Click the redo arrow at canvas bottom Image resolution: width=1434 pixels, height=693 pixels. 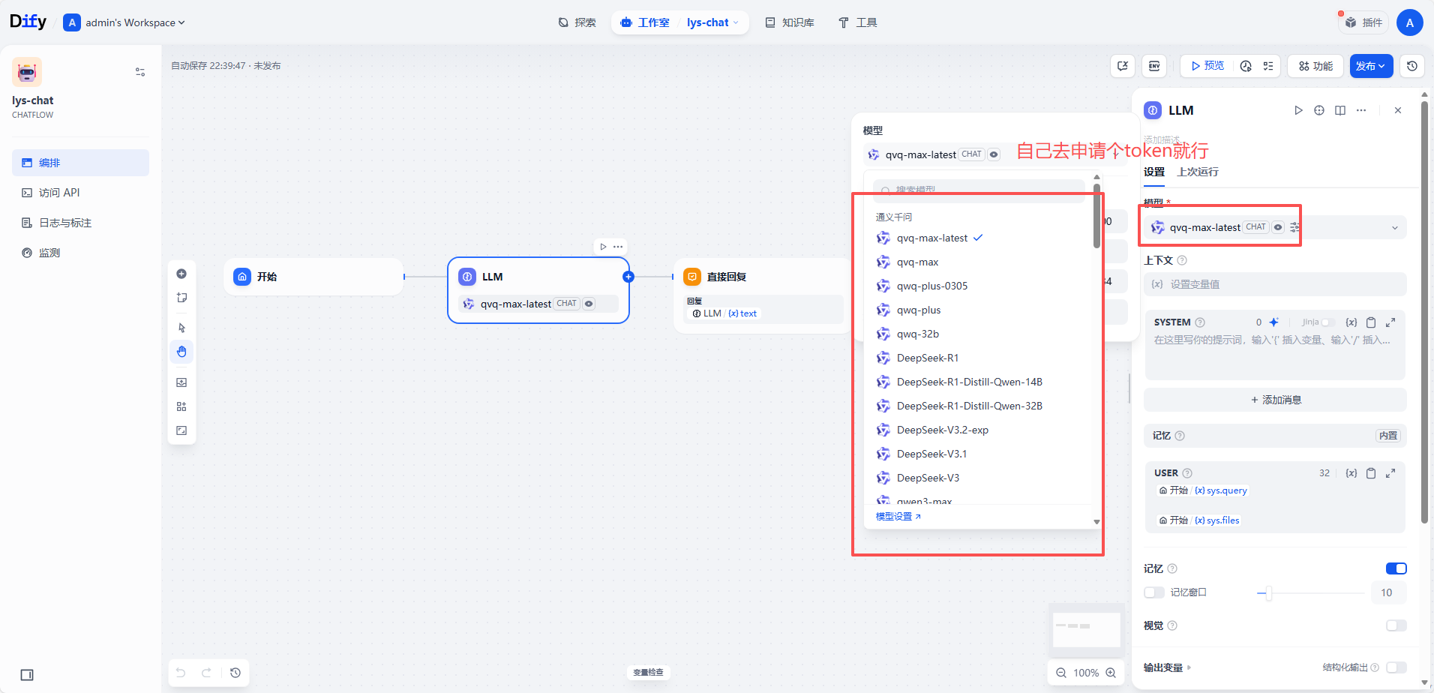[206, 673]
